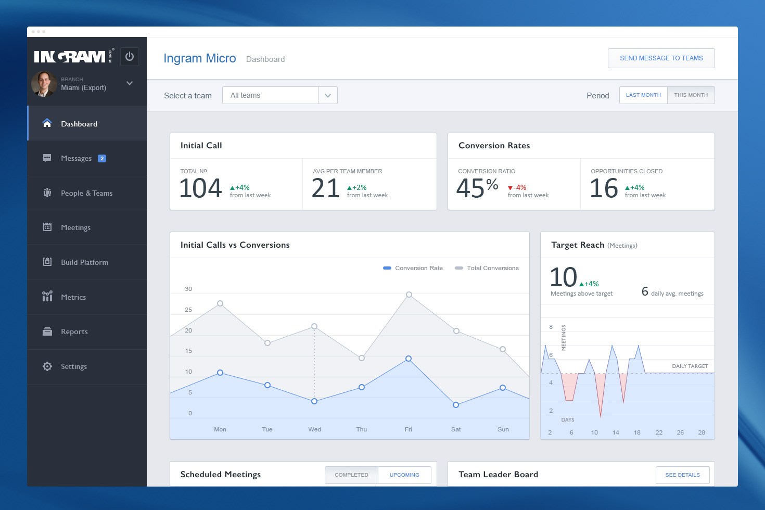765x510 pixels.
Task: Click Initial Calls vs Conversions heading
Action: coord(235,245)
